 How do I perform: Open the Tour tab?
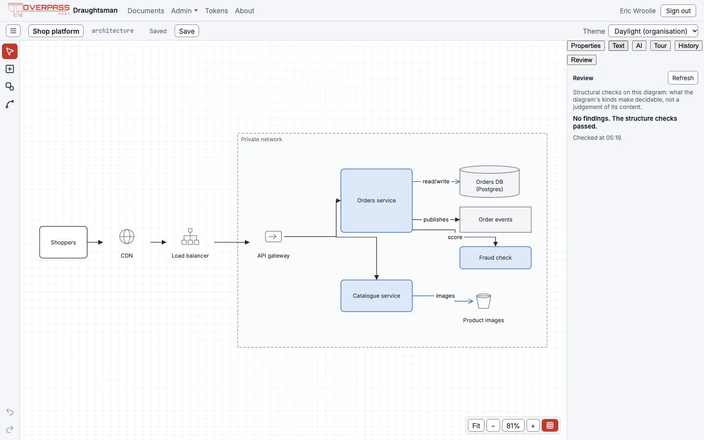coord(660,45)
